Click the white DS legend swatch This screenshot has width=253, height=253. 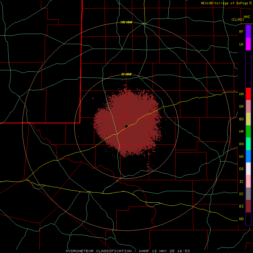(x=248, y=169)
